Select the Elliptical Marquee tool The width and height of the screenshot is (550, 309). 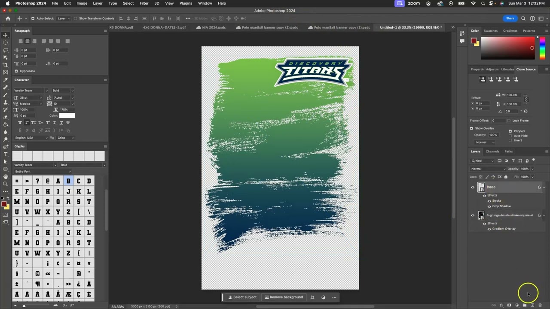(6, 42)
